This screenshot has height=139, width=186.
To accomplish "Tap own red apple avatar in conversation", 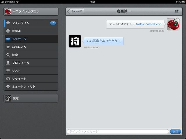I will click(x=173, y=24).
